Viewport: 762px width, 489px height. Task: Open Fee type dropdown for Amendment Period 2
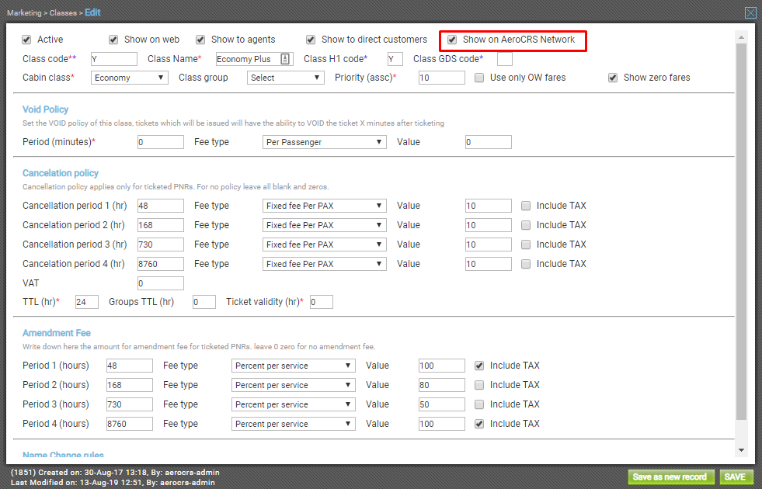point(293,385)
